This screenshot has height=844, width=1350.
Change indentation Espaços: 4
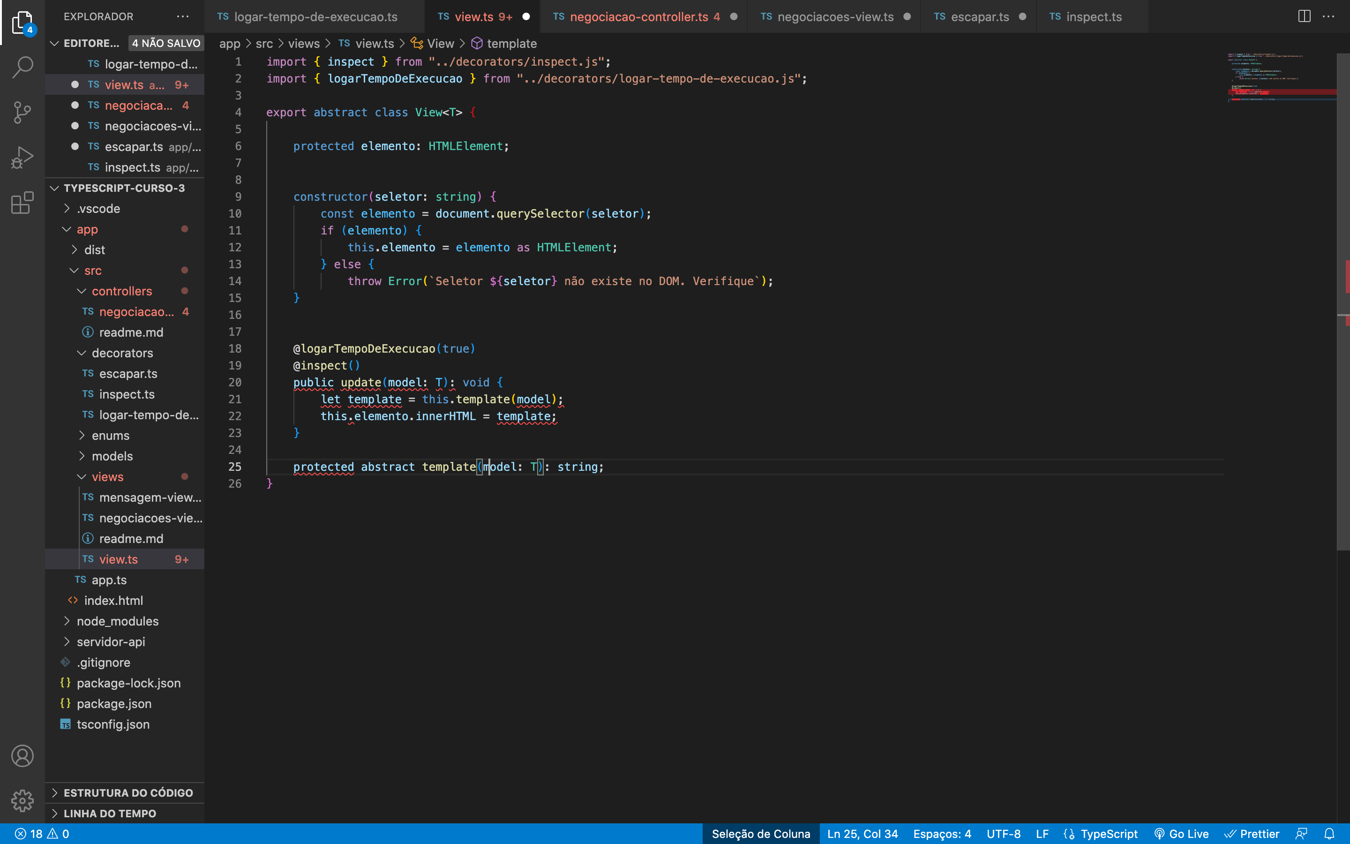pos(942,834)
